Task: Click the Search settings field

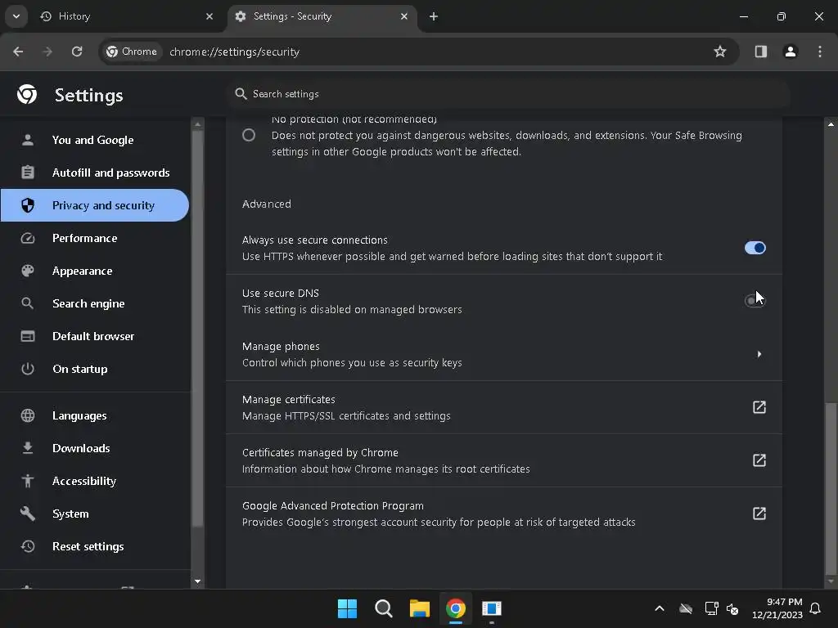Action: [507, 94]
